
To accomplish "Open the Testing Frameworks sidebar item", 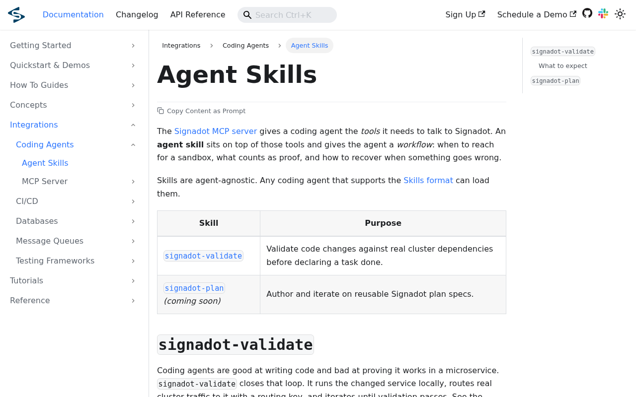I will pyautogui.click(x=55, y=261).
